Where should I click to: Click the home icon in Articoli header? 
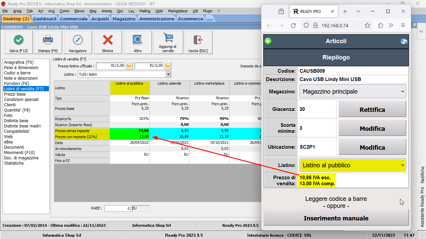pyautogui.click(x=404, y=41)
